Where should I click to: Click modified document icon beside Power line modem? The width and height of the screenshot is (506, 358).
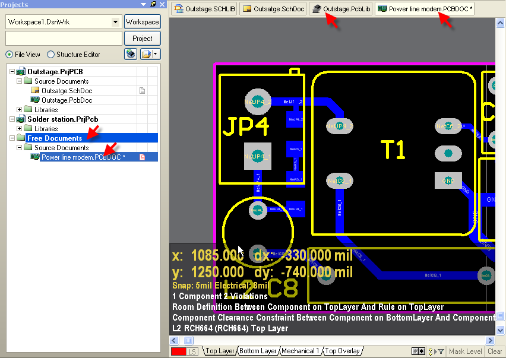tap(143, 157)
